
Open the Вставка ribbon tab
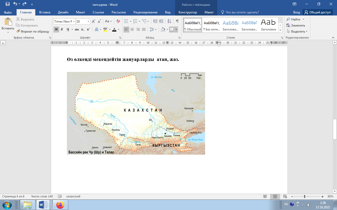tap(45, 12)
